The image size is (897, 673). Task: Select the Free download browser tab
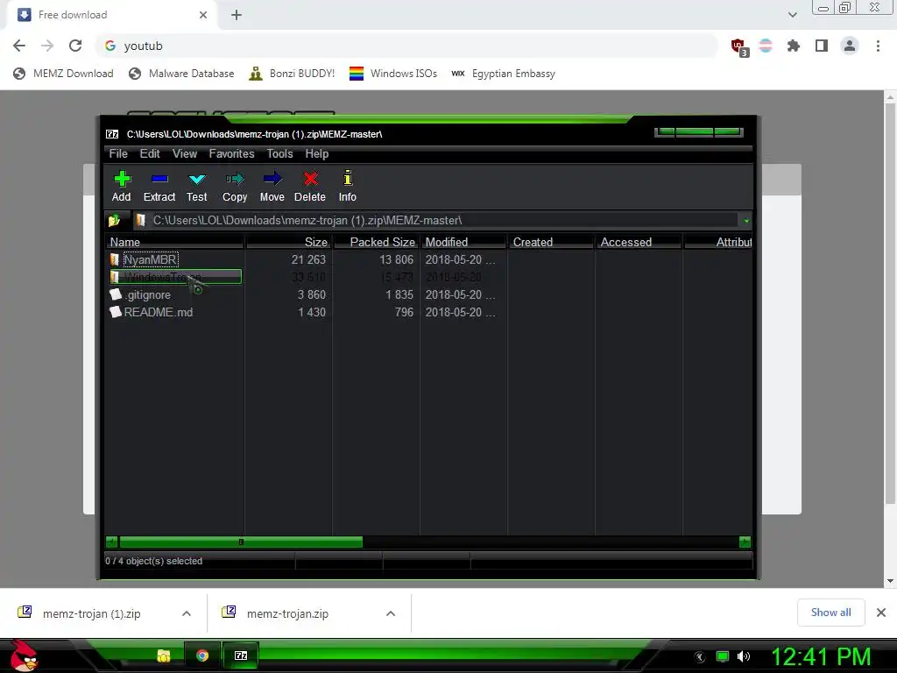click(x=111, y=15)
